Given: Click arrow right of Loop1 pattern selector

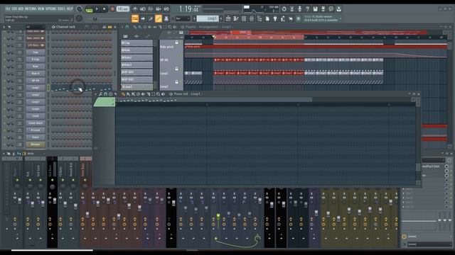Looking at the screenshot, I should pyautogui.click(x=221, y=18).
